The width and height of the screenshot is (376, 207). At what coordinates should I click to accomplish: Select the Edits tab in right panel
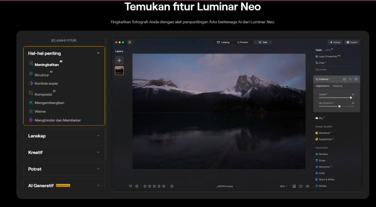click(x=328, y=50)
